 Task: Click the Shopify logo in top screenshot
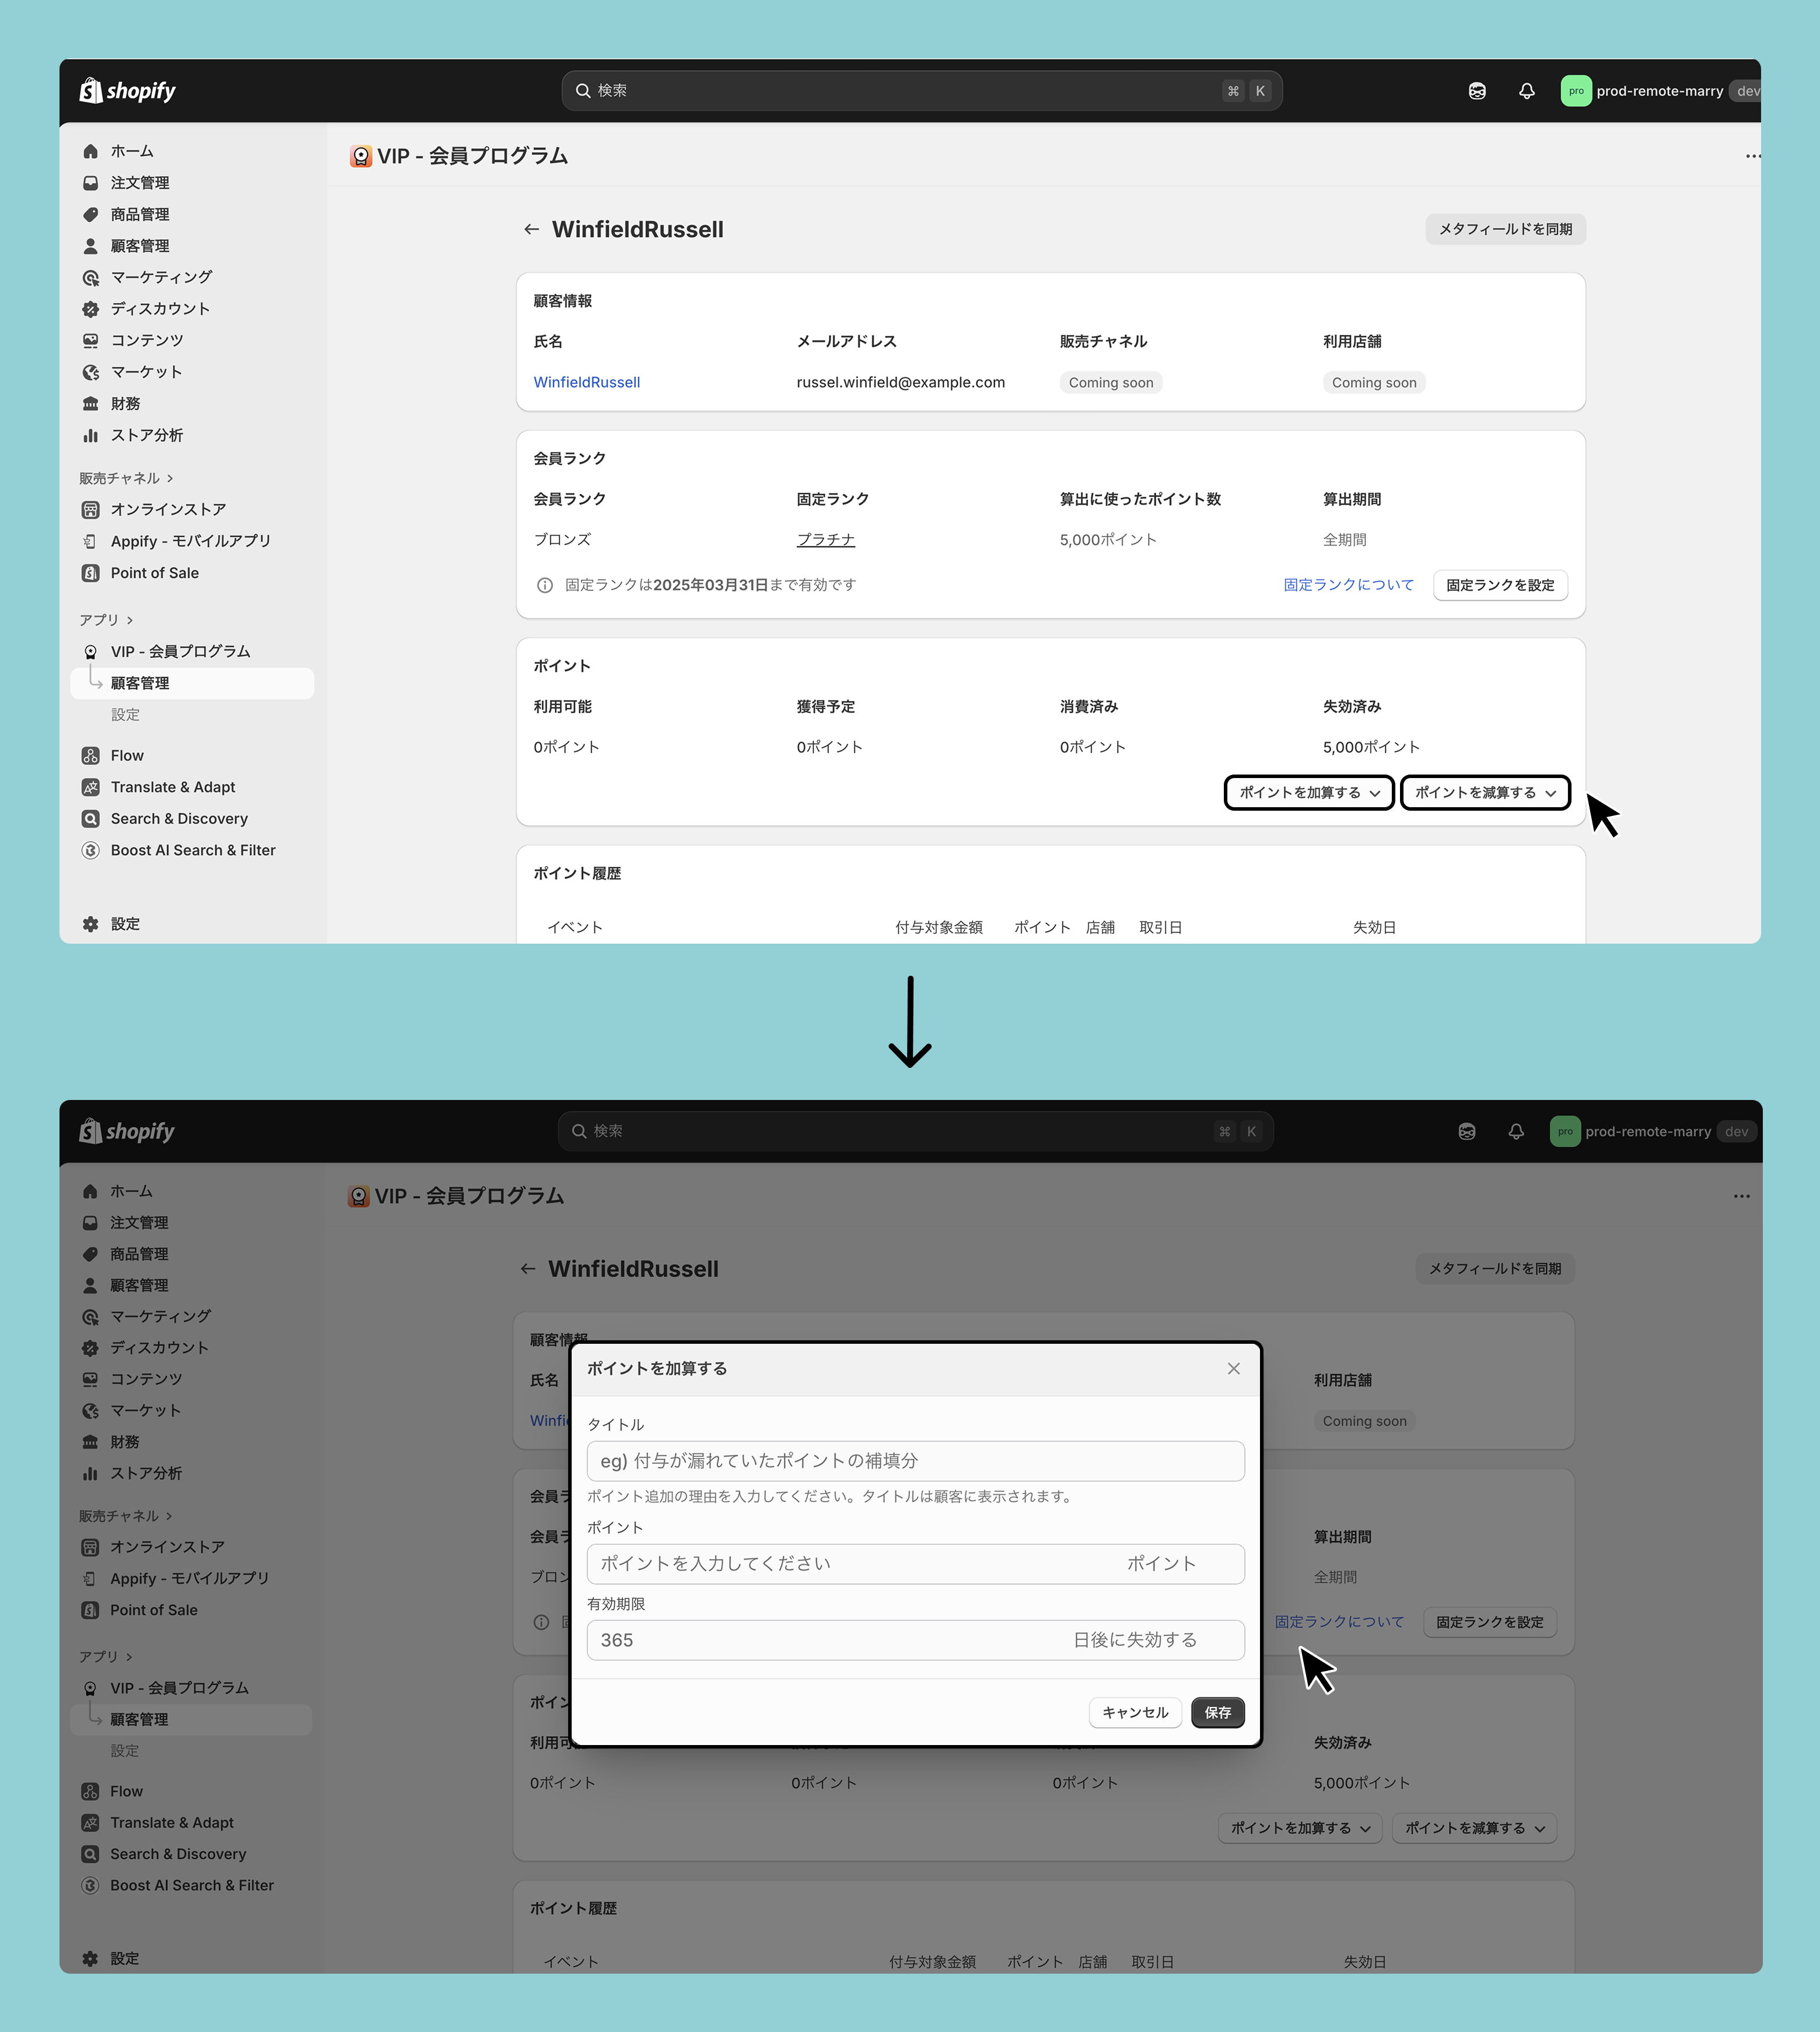pos(127,91)
